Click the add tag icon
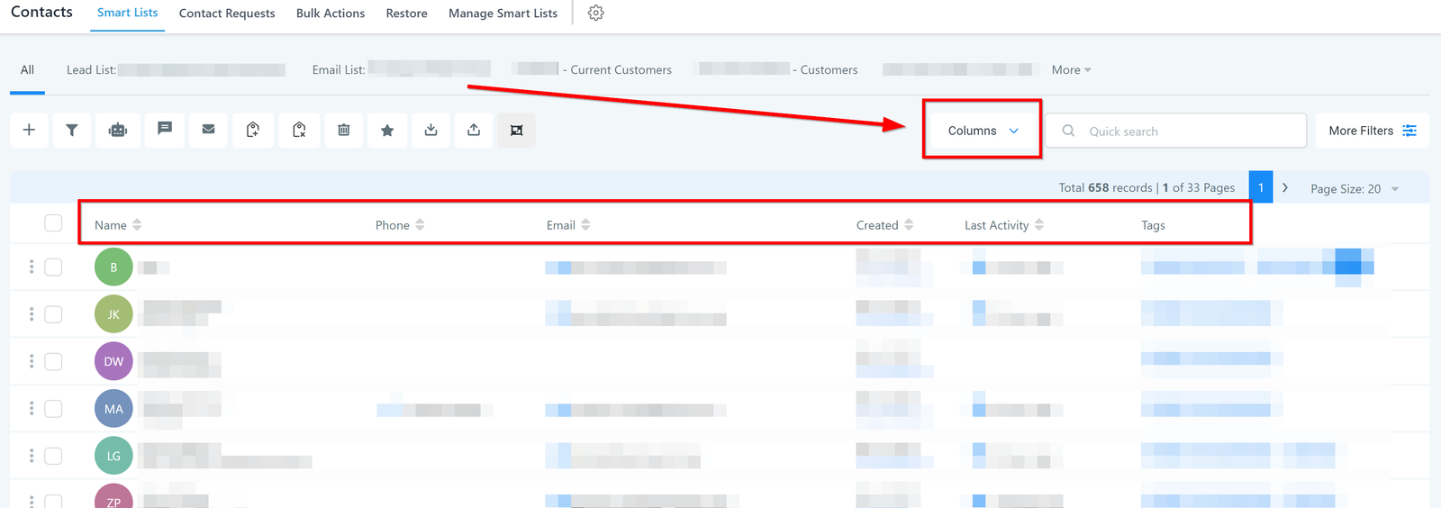This screenshot has width=1441, height=508. click(x=253, y=131)
